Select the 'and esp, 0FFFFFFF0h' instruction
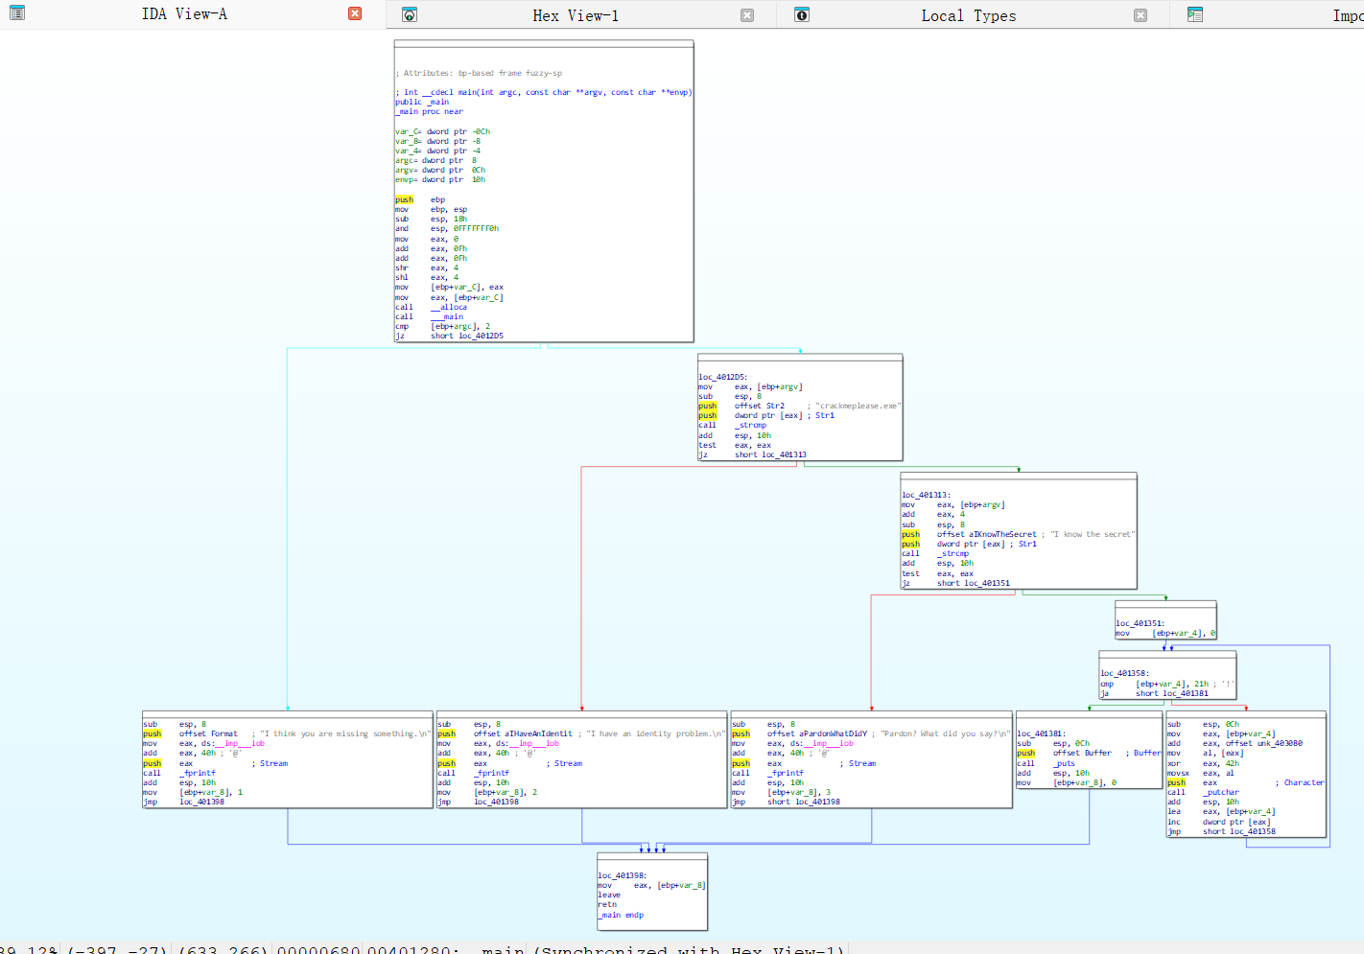1364x954 pixels. [x=447, y=228]
